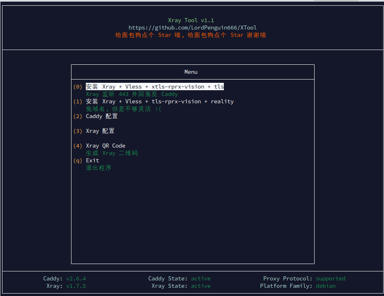Open the Caddy 配置 menu entry

[101, 116]
